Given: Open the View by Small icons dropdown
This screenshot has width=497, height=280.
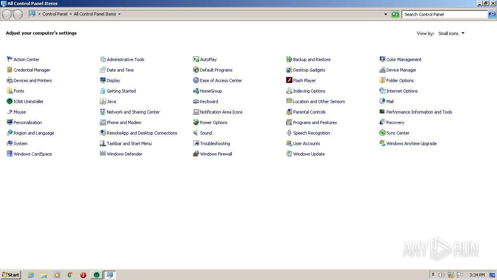Looking at the screenshot, I should pyautogui.click(x=452, y=33).
